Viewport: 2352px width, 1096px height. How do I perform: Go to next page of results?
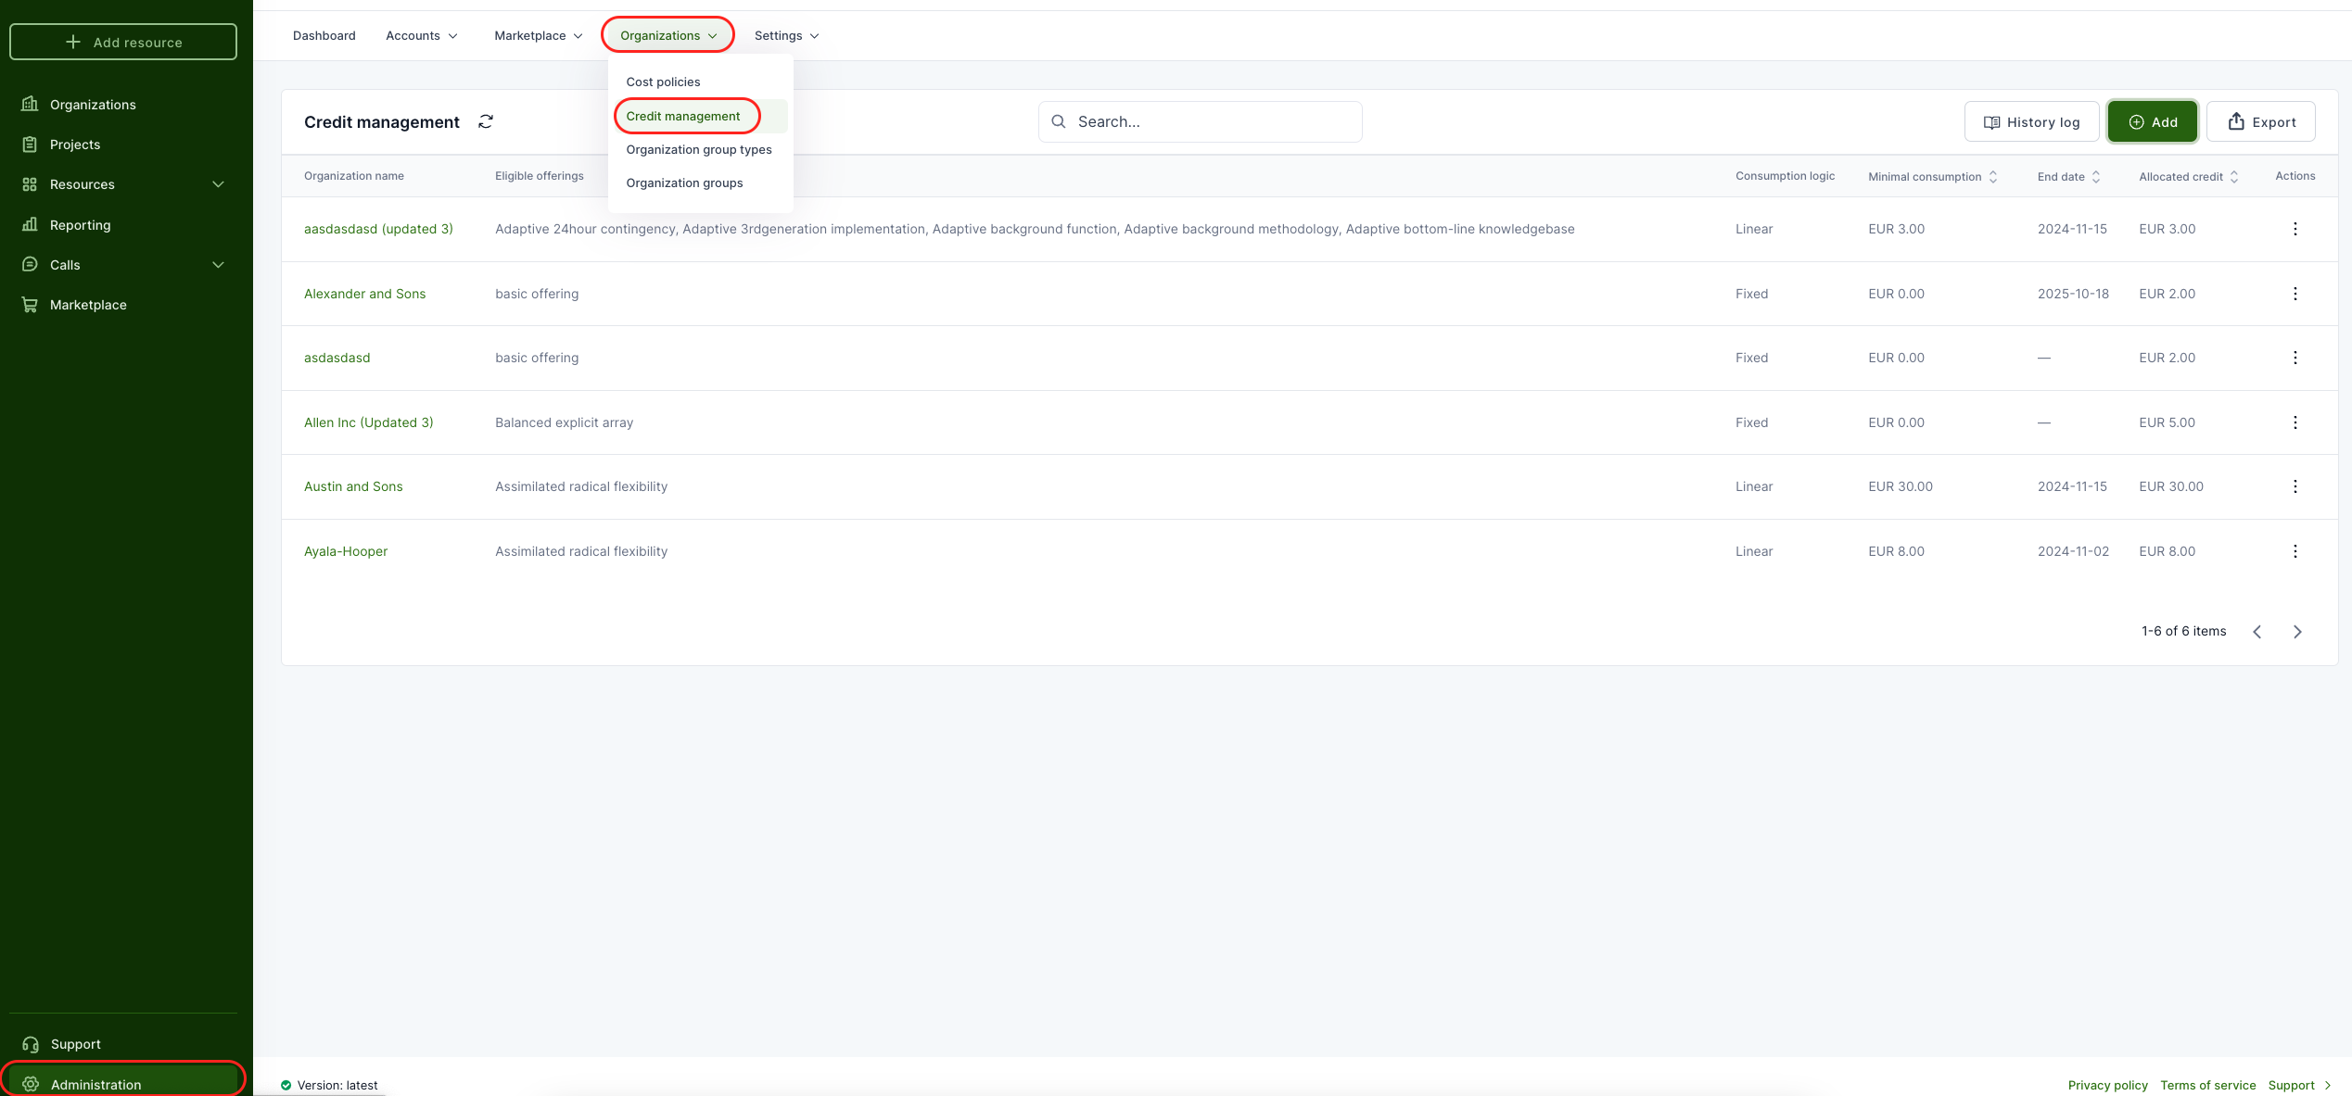point(2297,632)
